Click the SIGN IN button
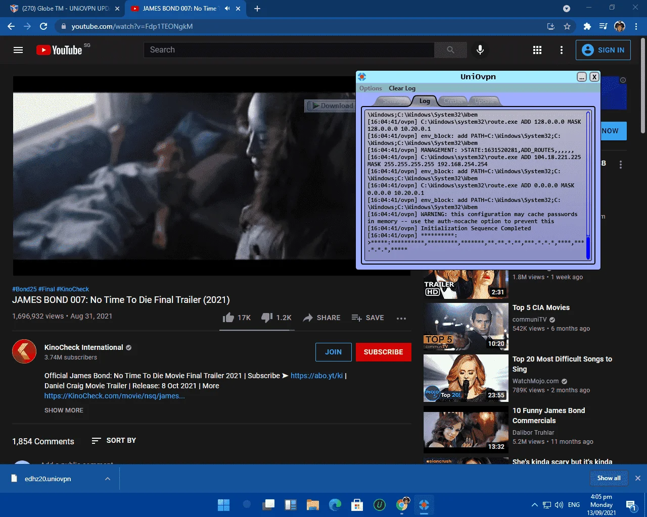This screenshot has height=517, width=647. (603, 50)
